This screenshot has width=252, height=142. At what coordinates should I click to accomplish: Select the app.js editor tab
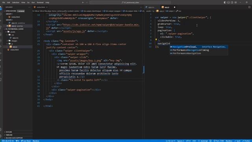click(167, 7)
